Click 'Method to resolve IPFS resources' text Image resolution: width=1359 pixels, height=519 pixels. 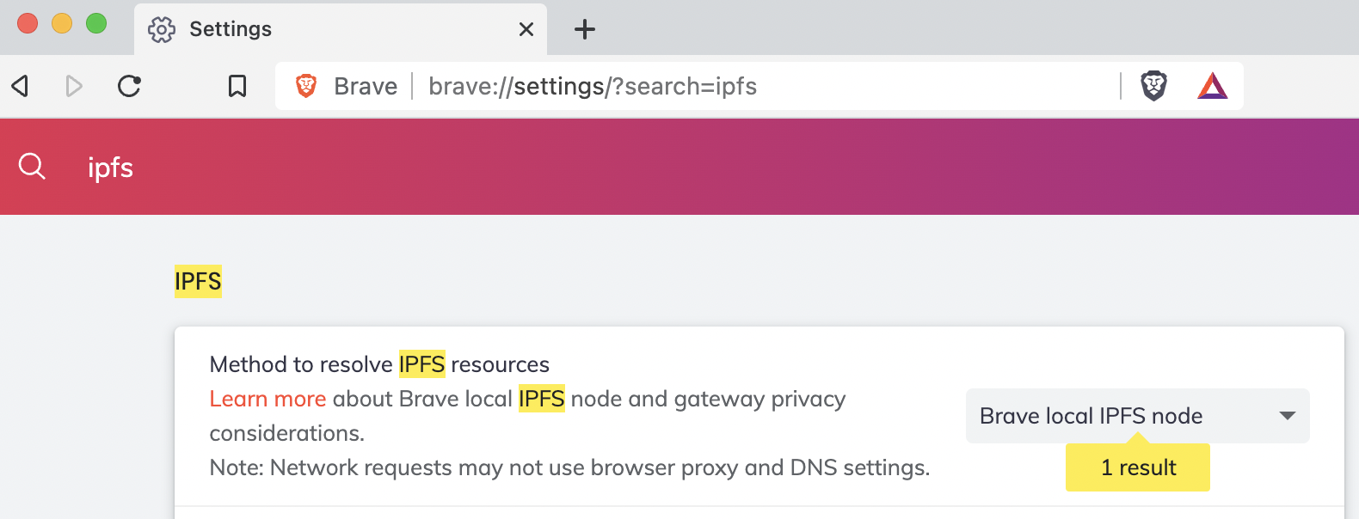(x=379, y=364)
